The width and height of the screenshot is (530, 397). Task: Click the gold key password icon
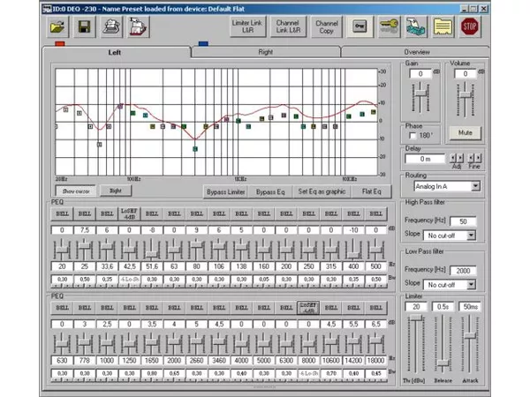(389, 26)
